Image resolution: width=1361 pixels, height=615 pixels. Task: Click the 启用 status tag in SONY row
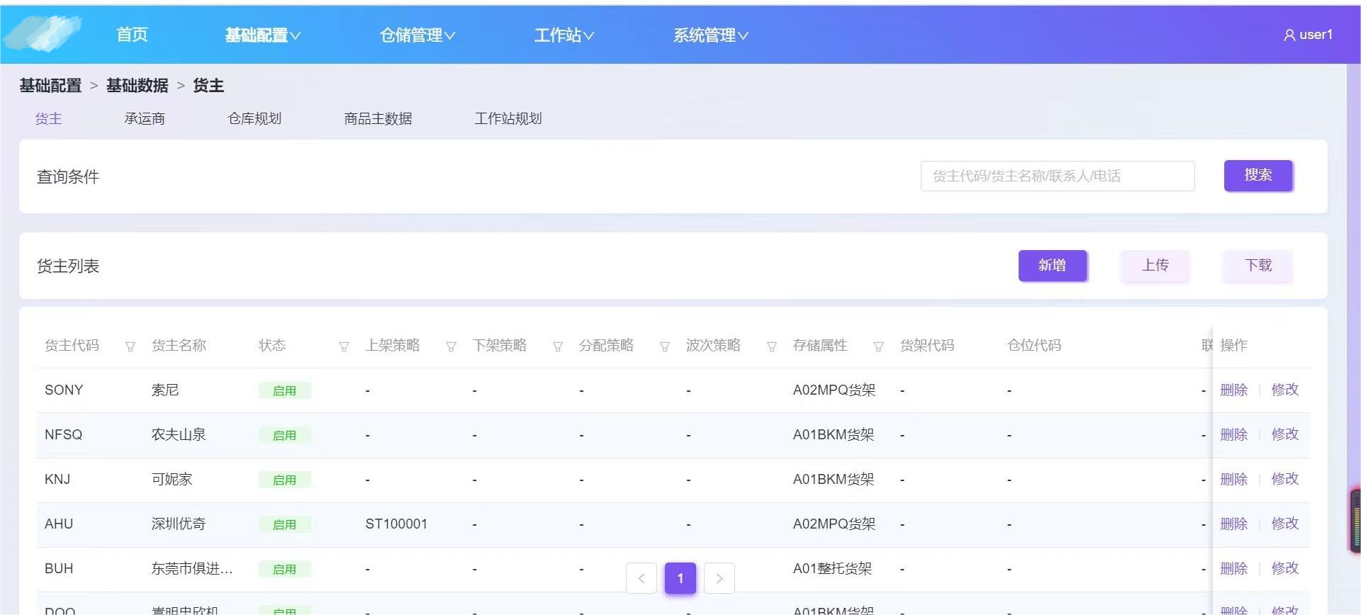284,390
